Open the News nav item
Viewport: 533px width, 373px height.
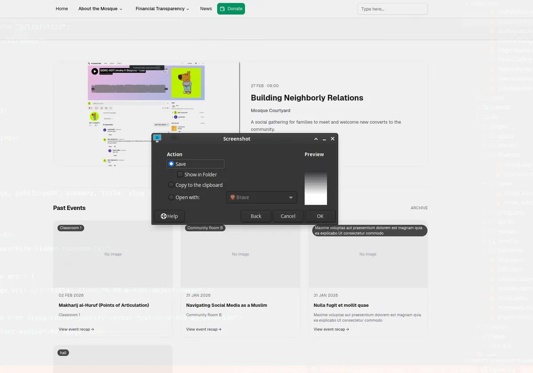tap(206, 9)
